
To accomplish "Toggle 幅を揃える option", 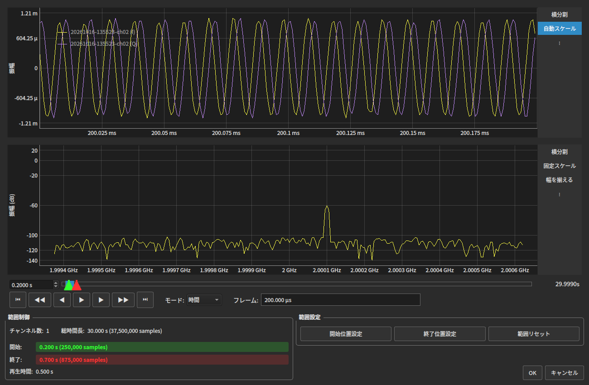I will click(x=560, y=180).
